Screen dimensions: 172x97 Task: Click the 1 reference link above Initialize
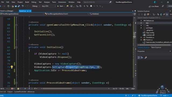coord(33,44)
